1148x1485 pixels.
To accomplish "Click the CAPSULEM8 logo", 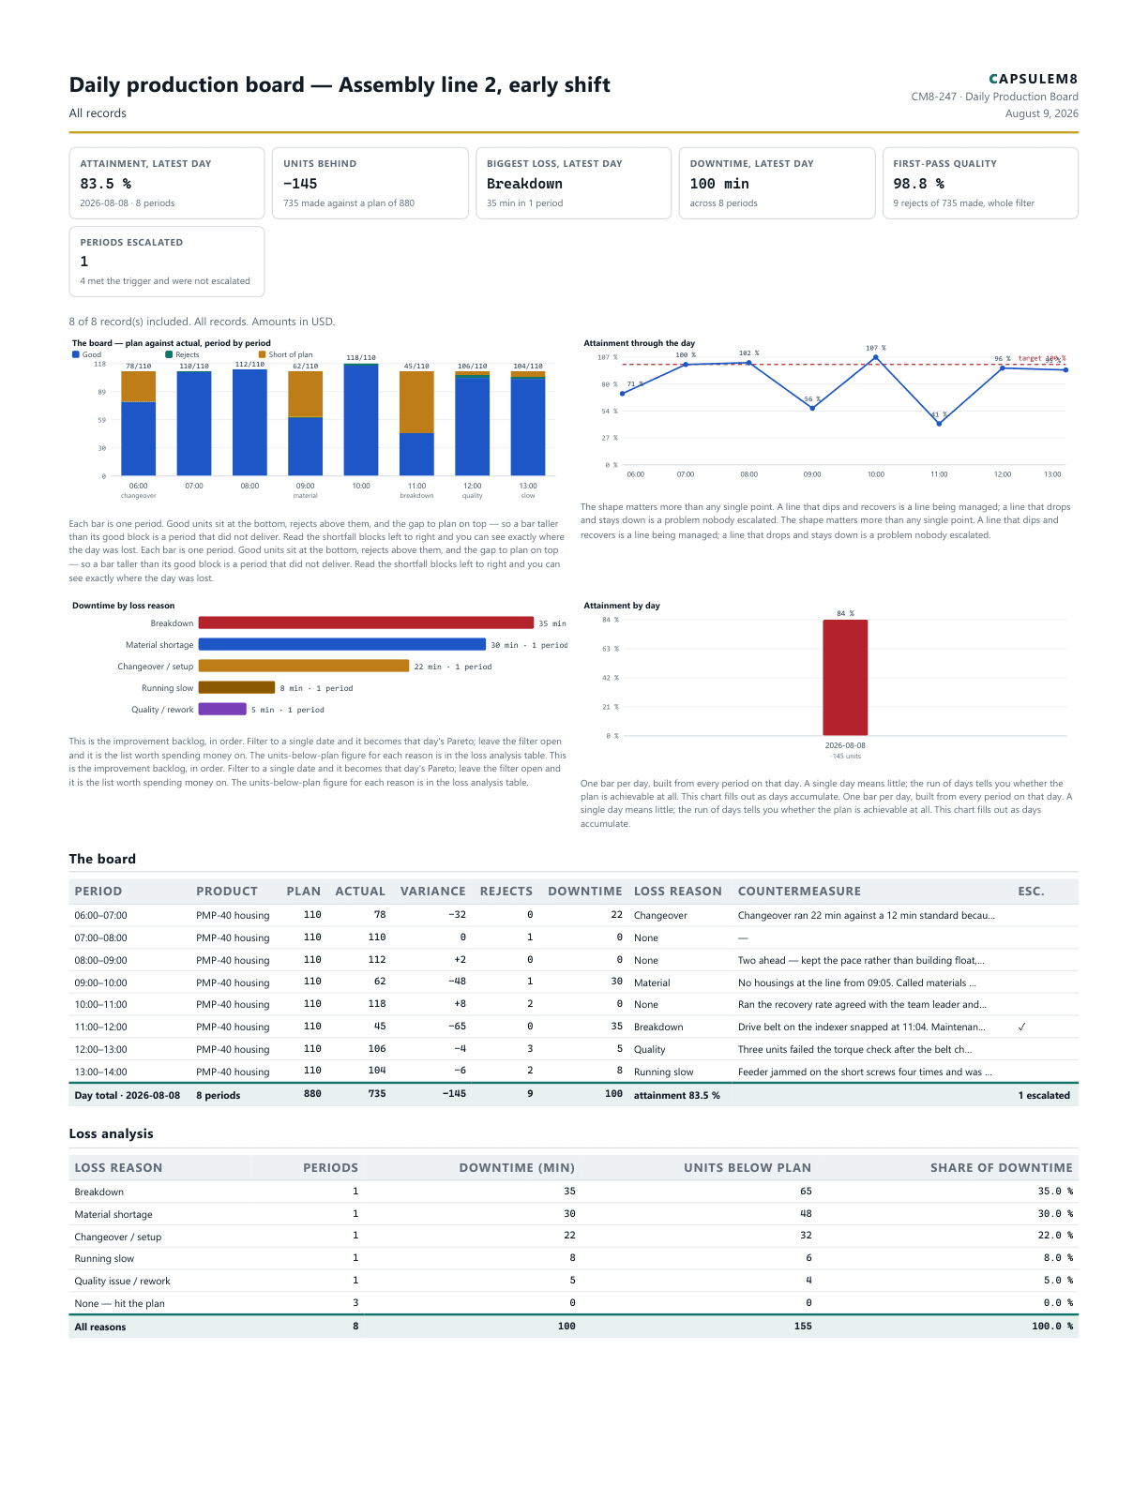I will click(x=1034, y=79).
